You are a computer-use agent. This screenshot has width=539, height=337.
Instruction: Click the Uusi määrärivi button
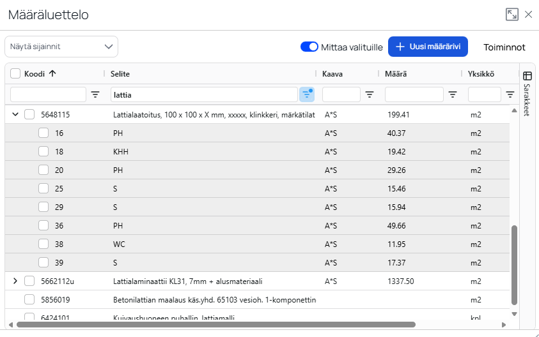428,47
